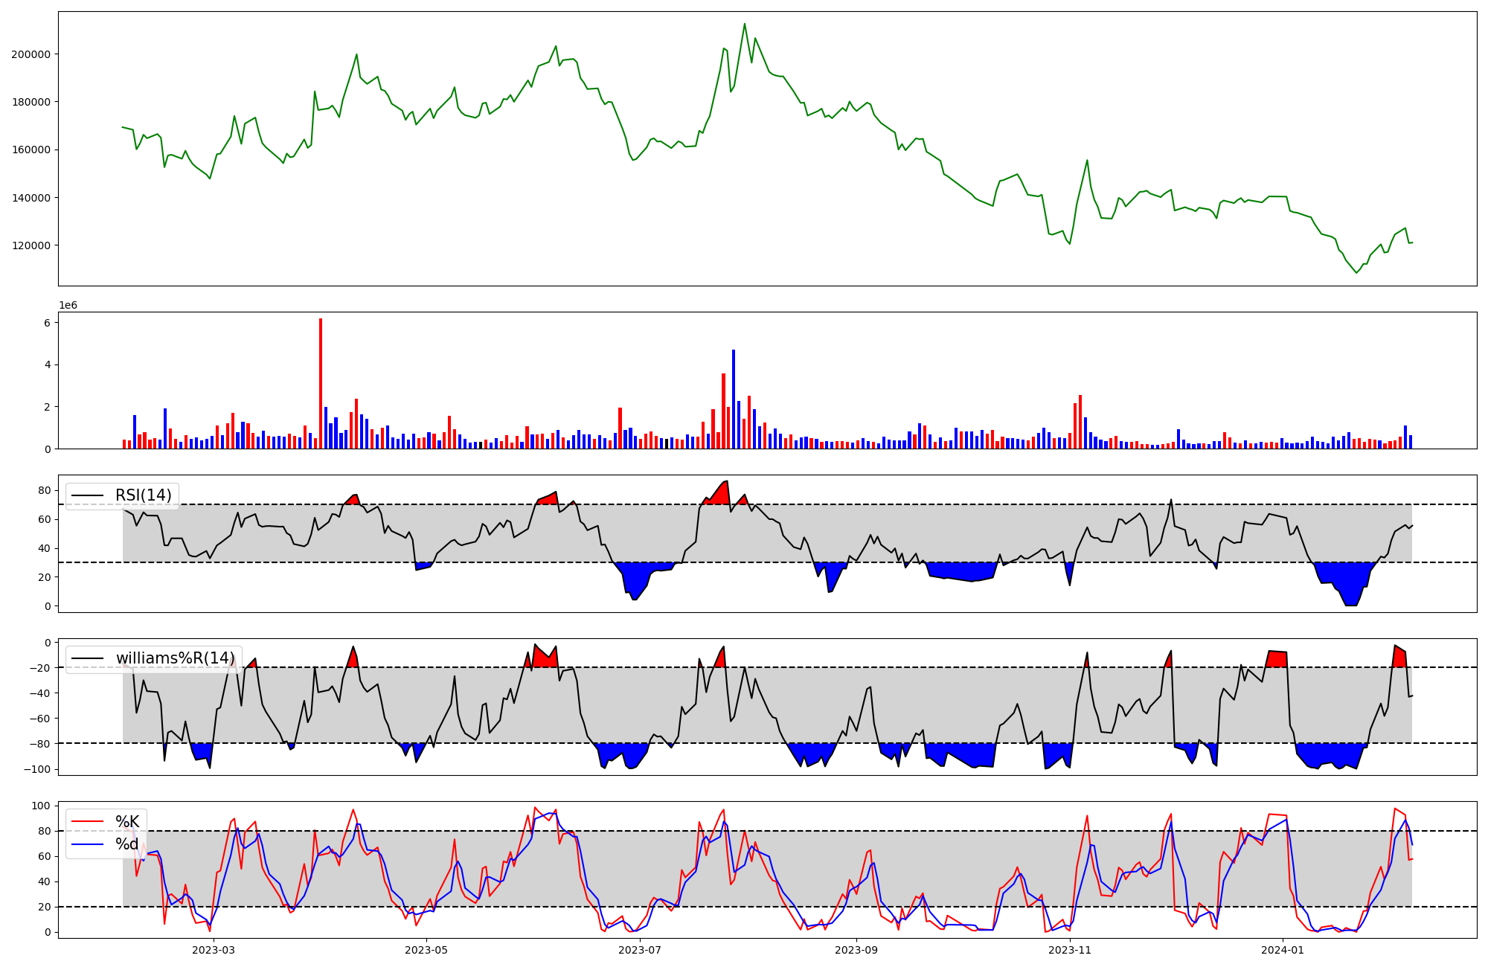Click the RSI(14) legend label

click(x=143, y=495)
